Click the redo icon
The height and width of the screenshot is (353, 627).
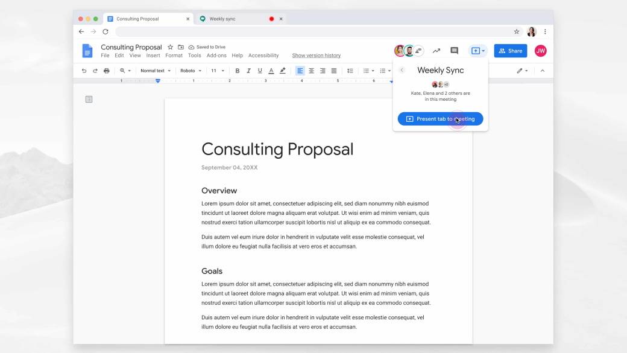(95, 71)
